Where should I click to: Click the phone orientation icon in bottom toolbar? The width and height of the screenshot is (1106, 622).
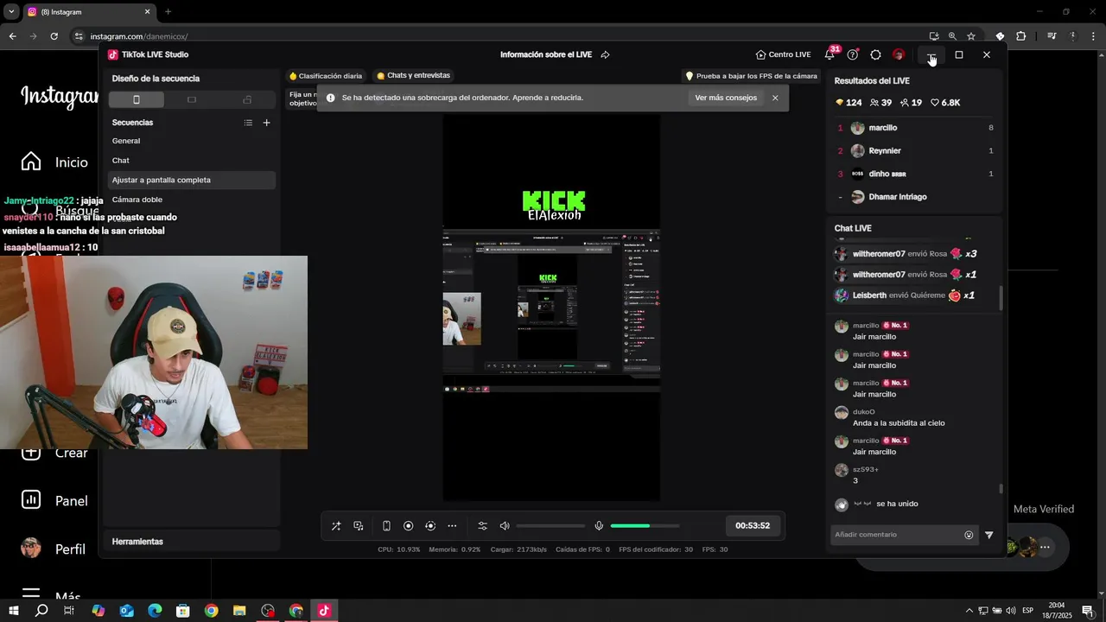click(386, 526)
